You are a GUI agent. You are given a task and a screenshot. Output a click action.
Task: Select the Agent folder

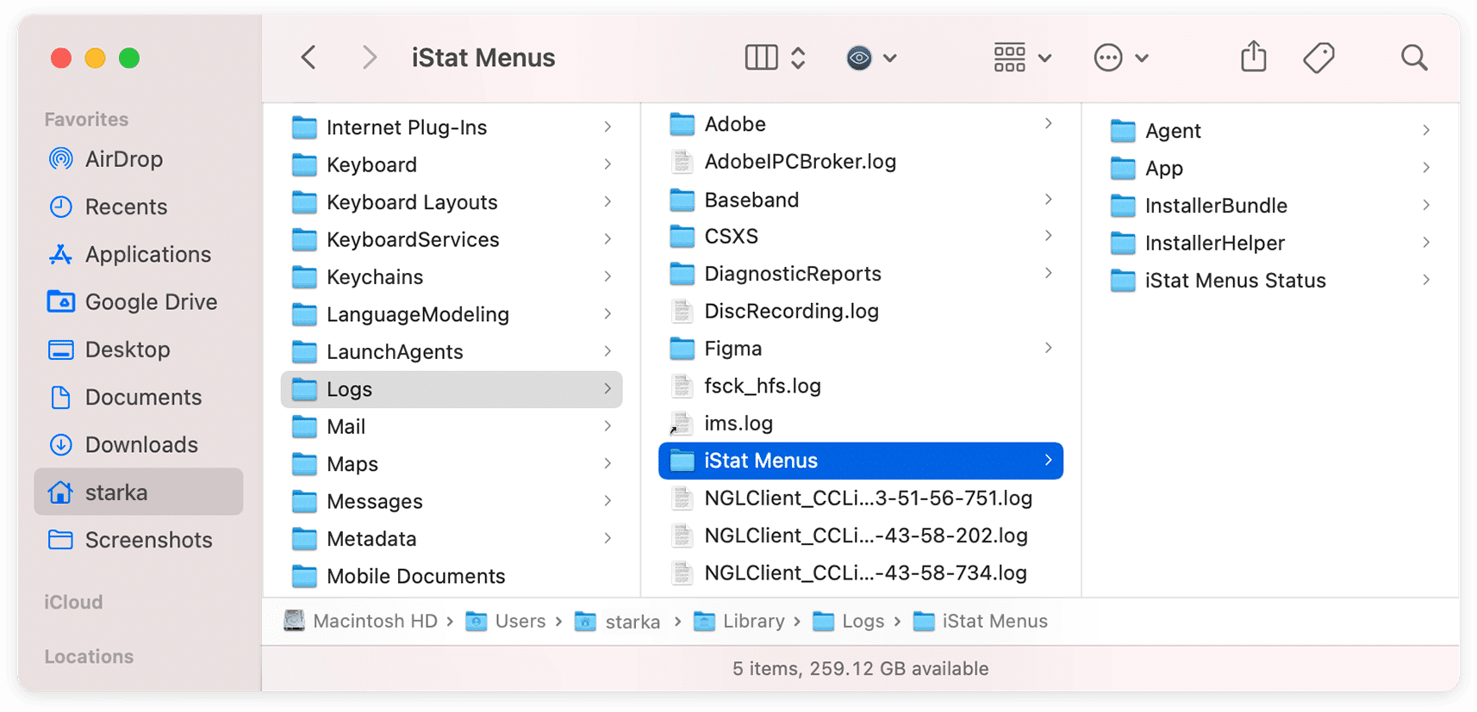click(1270, 131)
